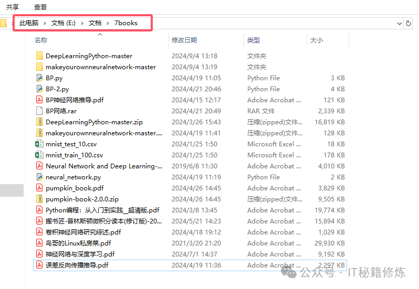419x289 pixels.
Task: Open the address bar history dropdown arrow
Action: pos(399,23)
